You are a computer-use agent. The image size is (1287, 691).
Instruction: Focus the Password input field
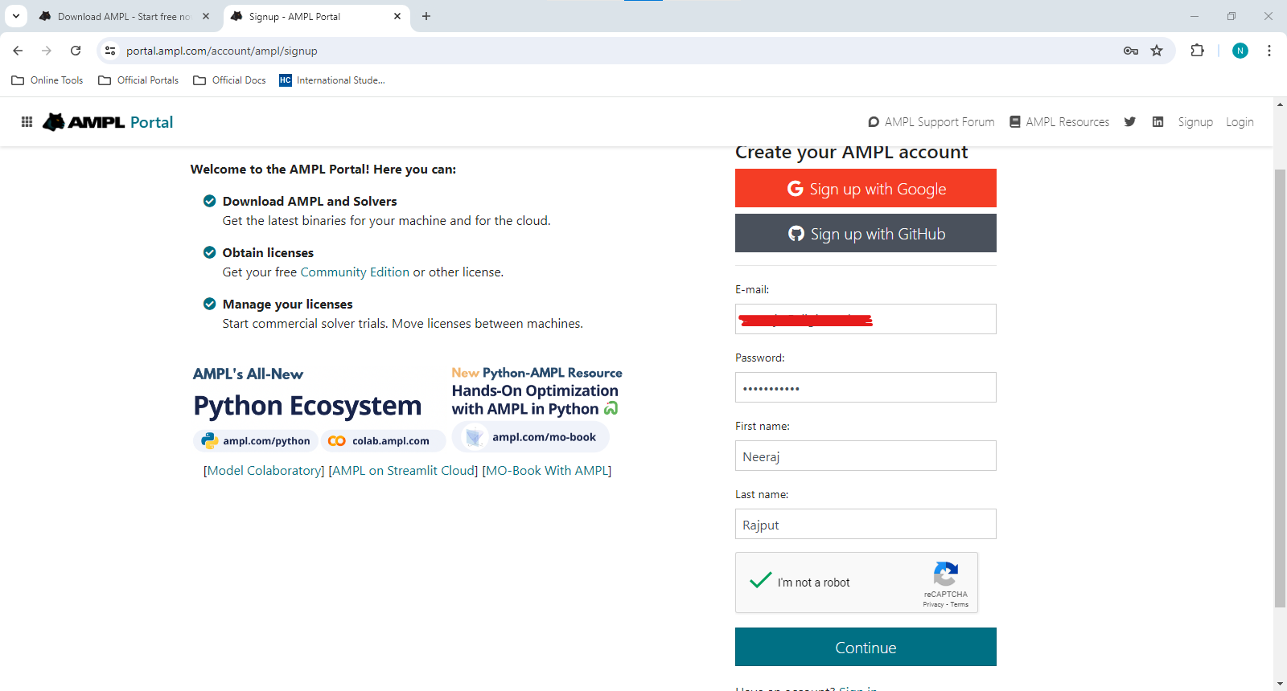[866, 387]
